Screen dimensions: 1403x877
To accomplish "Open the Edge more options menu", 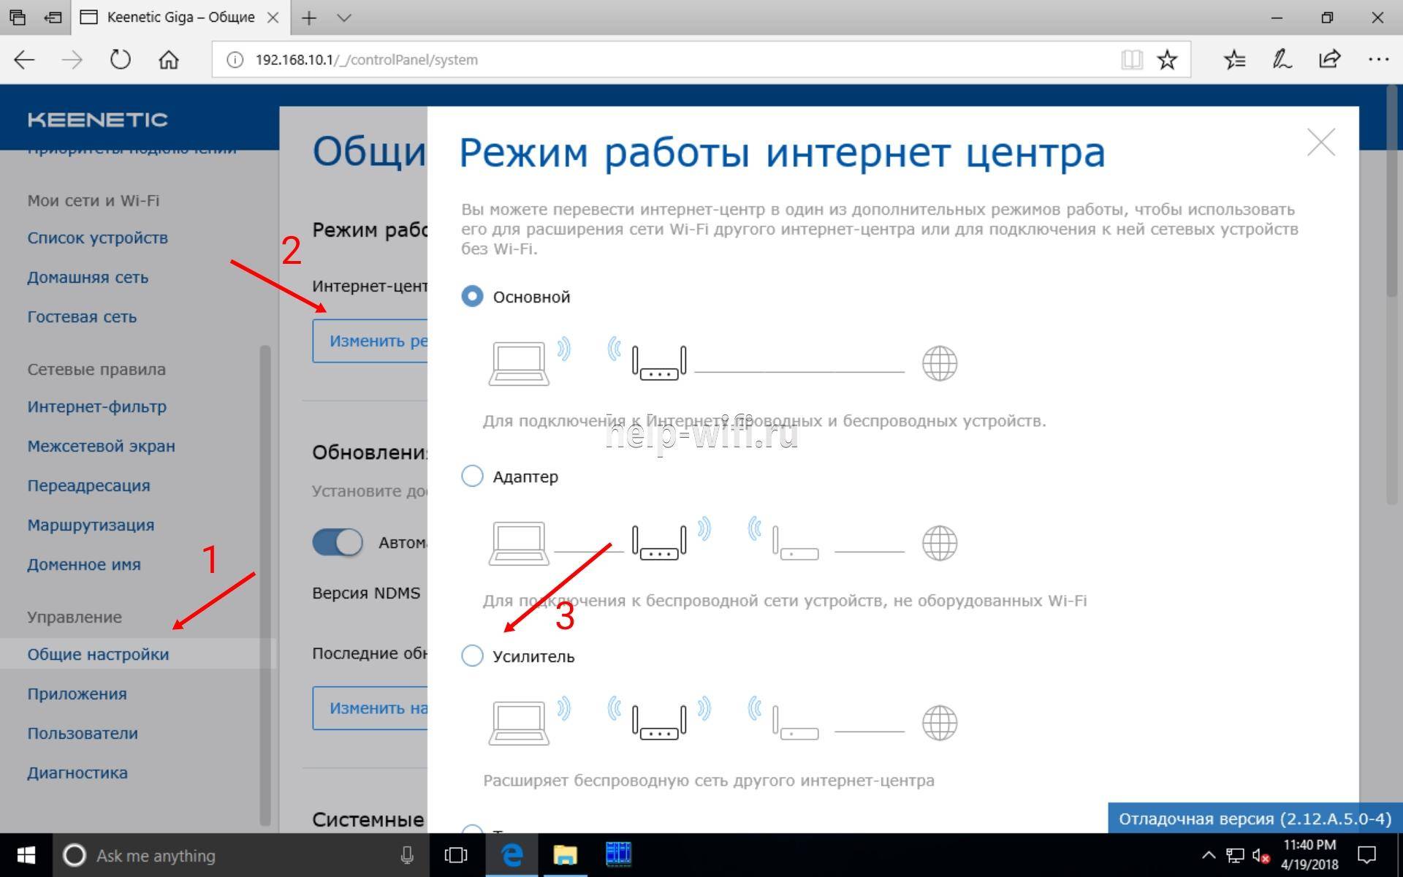I will click(x=1377, y=60).
